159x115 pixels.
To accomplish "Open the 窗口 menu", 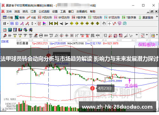I will pyautogui.click(x=71, y=11).
